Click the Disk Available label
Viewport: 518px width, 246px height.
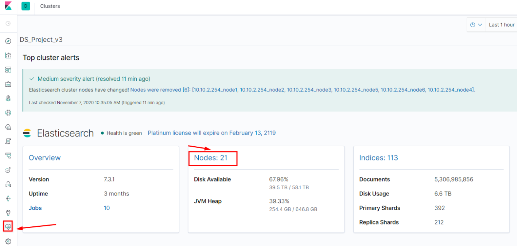(x=213, y=179)
